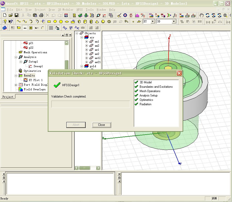
Task: Collapse the air material node
Action: pos(82,38)
